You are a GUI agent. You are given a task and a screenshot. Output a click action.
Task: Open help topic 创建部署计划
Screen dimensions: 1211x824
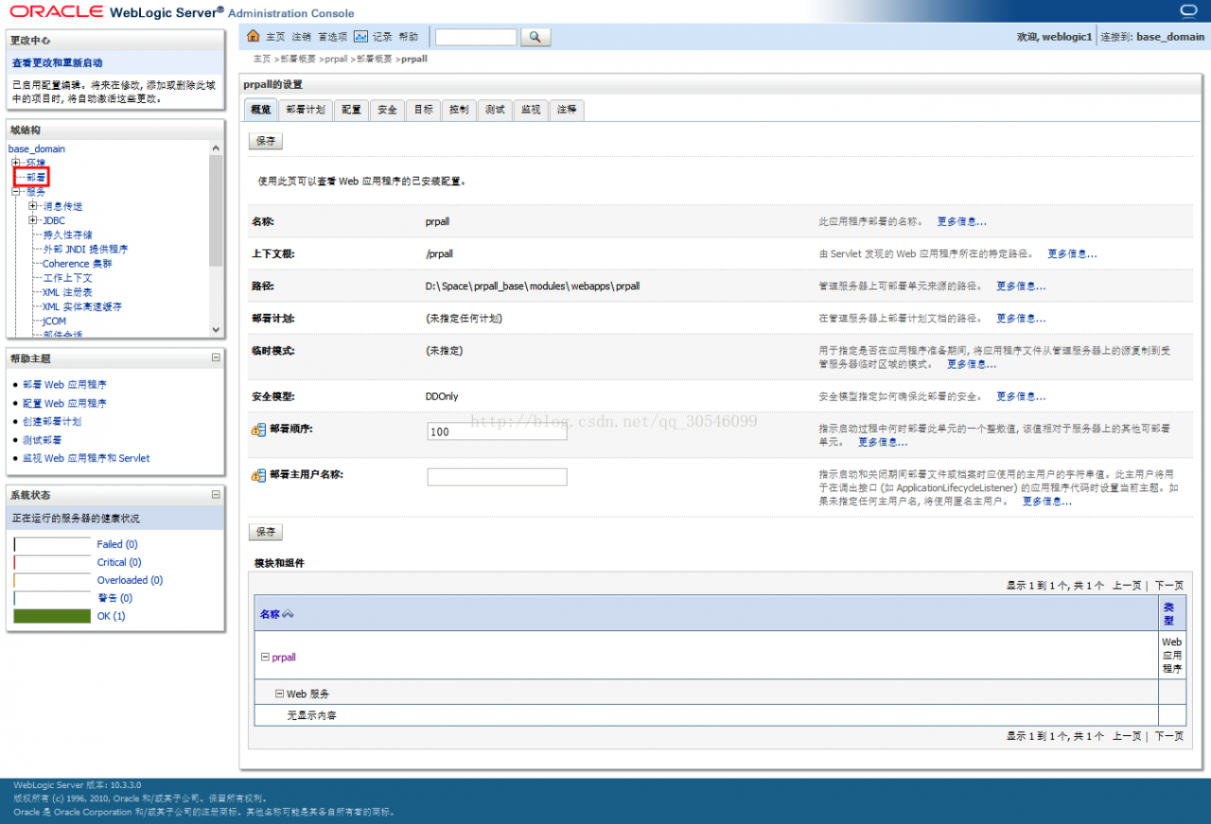52,422
